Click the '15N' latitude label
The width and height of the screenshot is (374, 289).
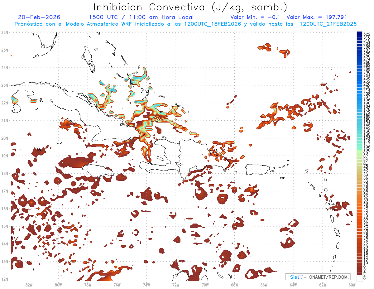pyautogui.click(x=5, y=226)
